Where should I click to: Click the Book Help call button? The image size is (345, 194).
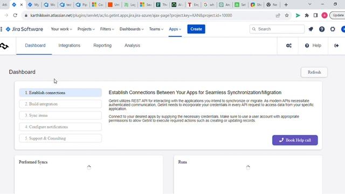click(x=295, y=140)
